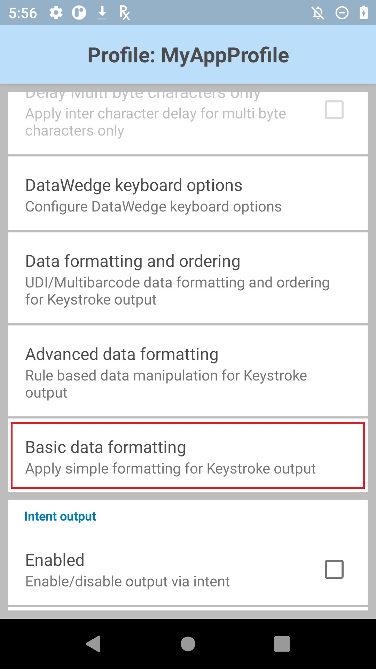Open DataWedge keyboard options
The height and width of the screenshot is (669, 376).
[188, 194]
